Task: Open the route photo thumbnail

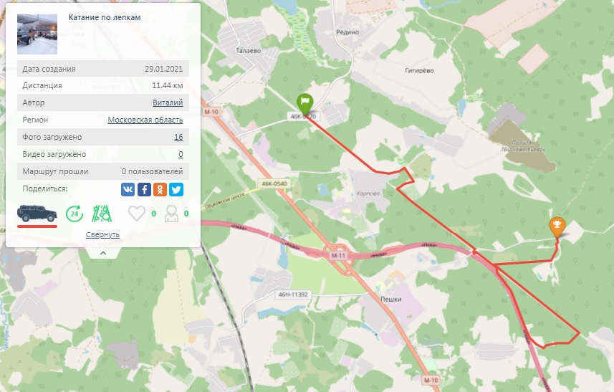Action: pyautogui.click(x=37, y=34)
